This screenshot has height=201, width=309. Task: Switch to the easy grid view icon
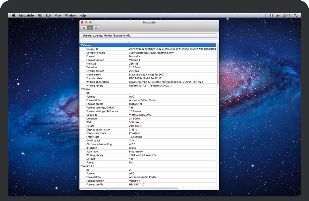click(84, 28)
